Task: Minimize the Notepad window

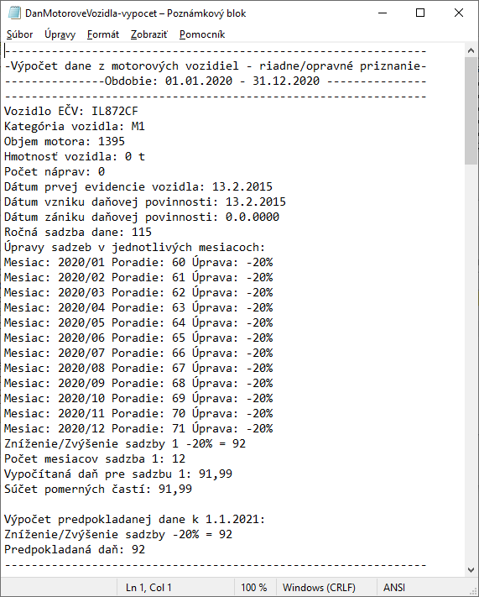Action: (x=383, y=13)
